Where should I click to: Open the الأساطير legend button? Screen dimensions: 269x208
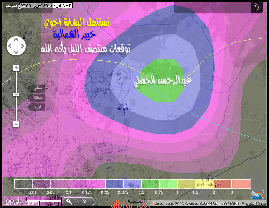(x=80, y=201)
